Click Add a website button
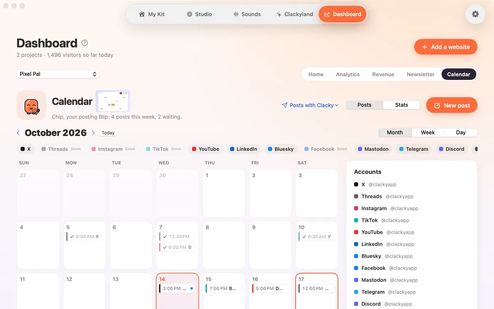The image size is (494, 309). coord(446,47)
